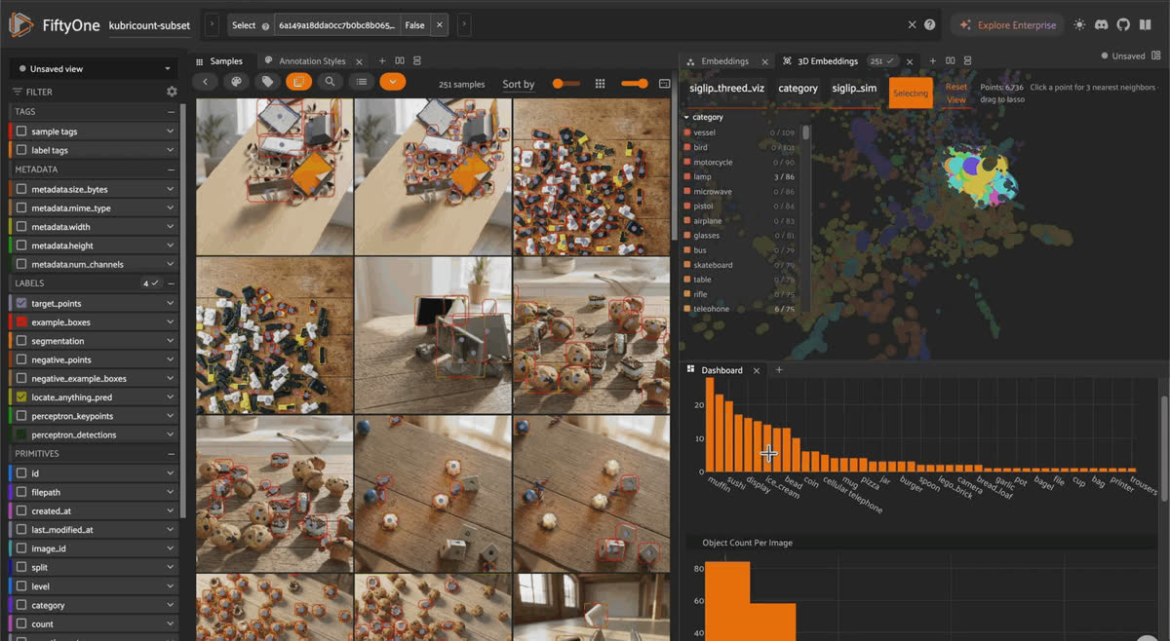Toggle the lookbook view icon right of zoom slider
This screenshot has height=641, width=1170.
click(x=665, y=84)
